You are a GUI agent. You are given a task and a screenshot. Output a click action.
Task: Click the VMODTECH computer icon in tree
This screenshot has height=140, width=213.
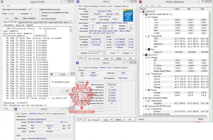(143, 12)
